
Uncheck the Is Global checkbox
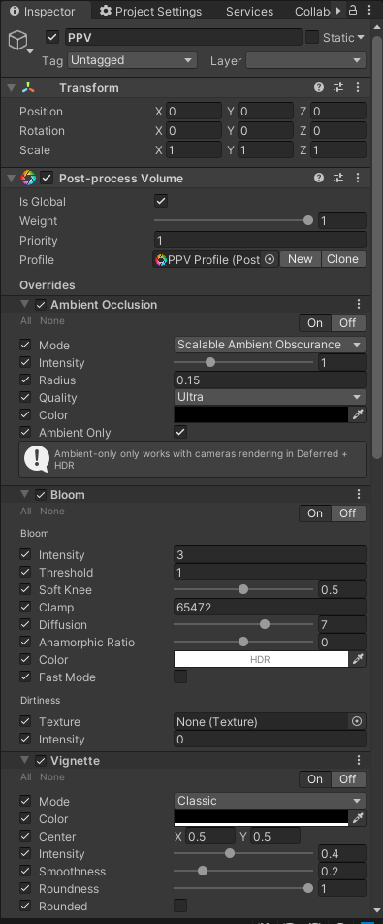[x=161, y=202]
